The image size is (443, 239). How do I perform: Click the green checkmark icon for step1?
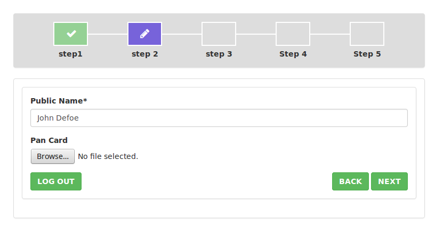pos(71,34)
